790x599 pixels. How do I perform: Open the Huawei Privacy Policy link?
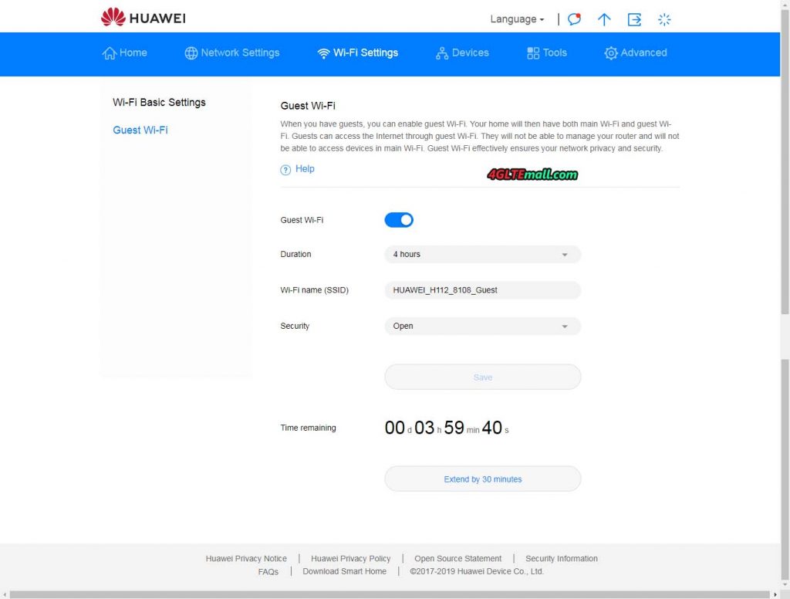pyautogui.click(x=351, y=558)
